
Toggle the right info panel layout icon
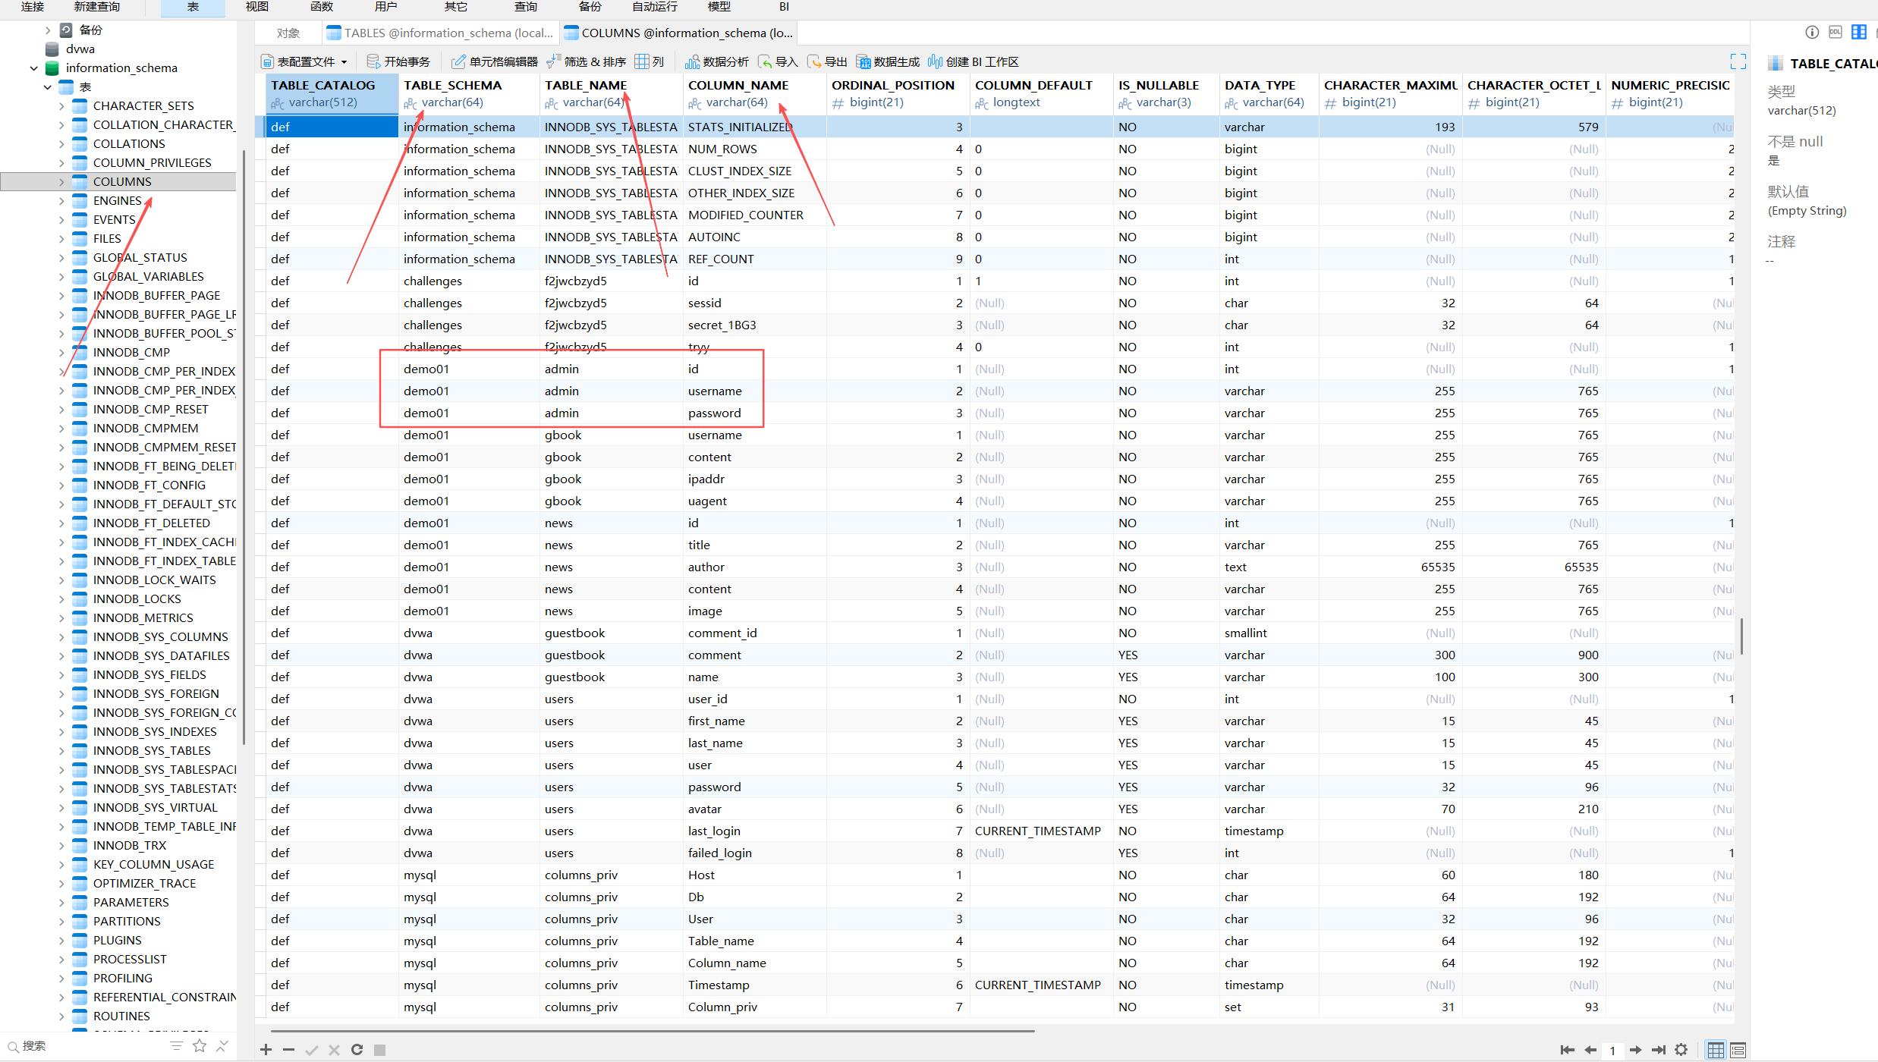(x=1859, y=32)
